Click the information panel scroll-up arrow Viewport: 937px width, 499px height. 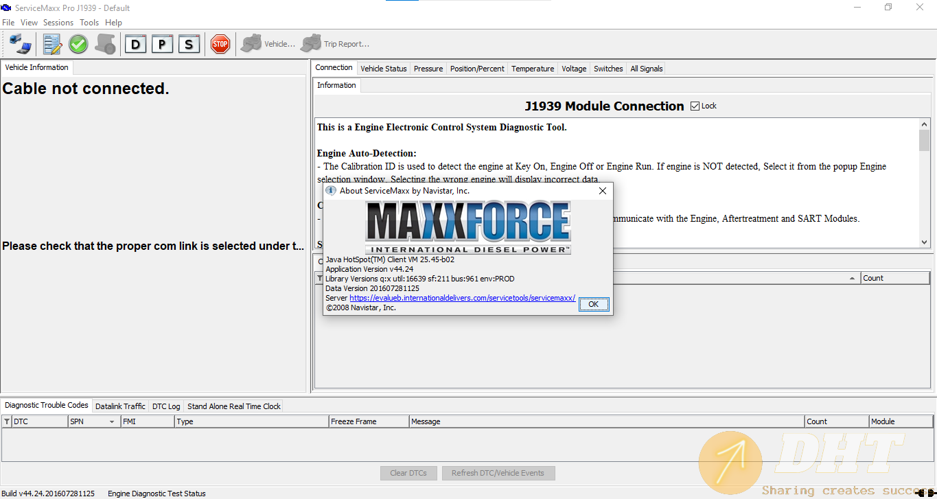924,124
